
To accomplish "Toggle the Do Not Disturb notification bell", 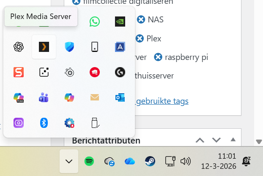I will point(246,161).
